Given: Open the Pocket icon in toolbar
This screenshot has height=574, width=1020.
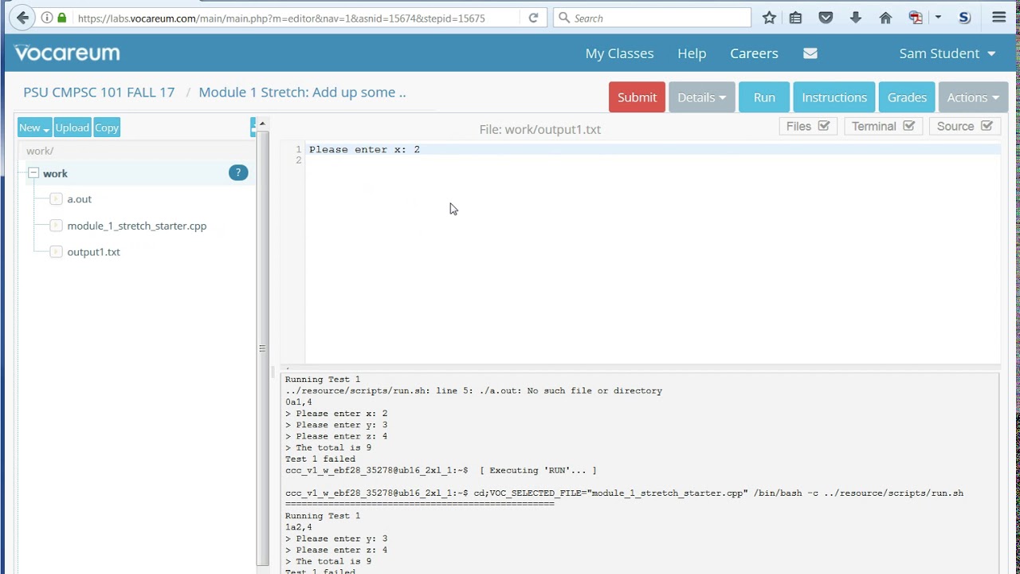Looking at the screenshot, I should (826, 18).
